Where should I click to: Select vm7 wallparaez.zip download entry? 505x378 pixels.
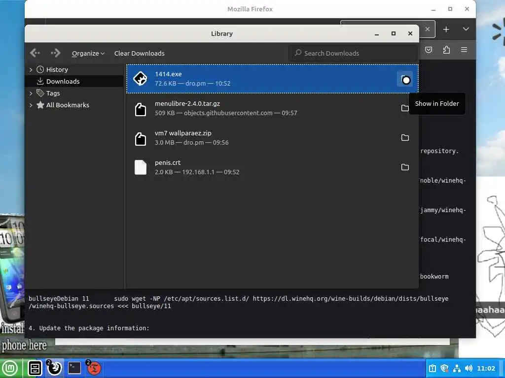[x=272, y=138]
